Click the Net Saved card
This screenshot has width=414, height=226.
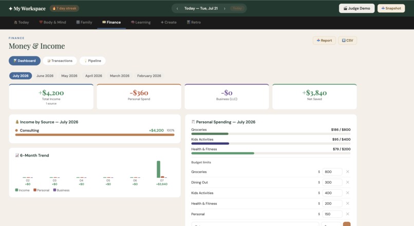click(x=314, y=97)
